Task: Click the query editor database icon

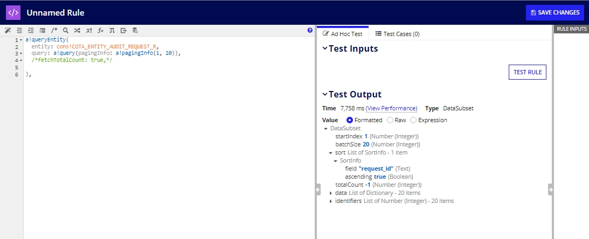Action: 135,30
